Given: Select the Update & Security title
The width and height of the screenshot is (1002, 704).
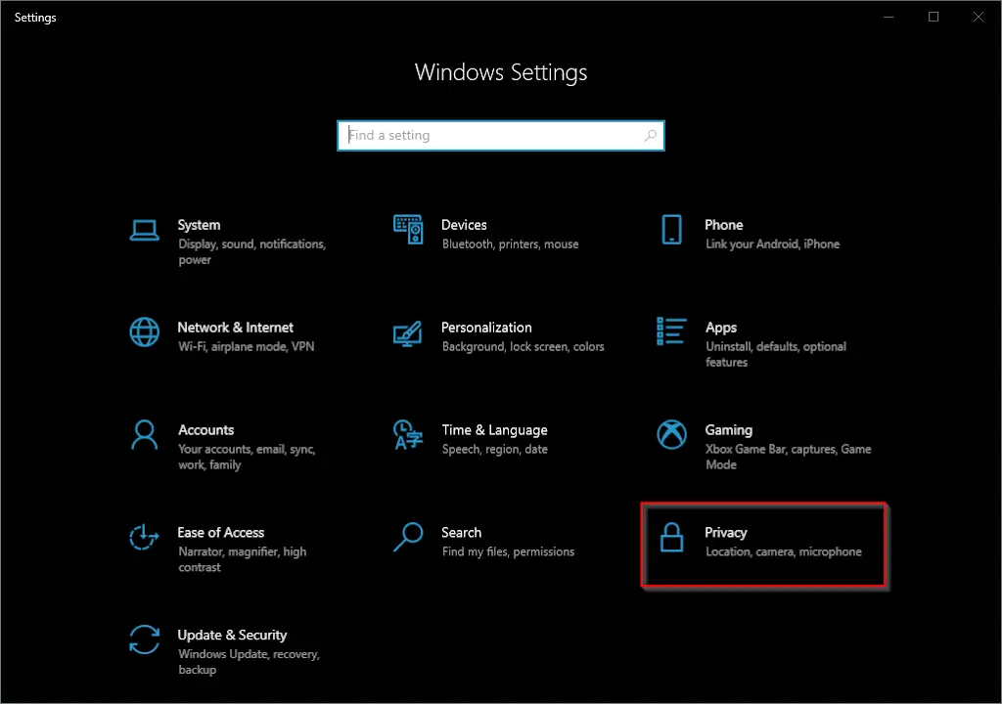Looking at the screenshot, I should point(232,635).
